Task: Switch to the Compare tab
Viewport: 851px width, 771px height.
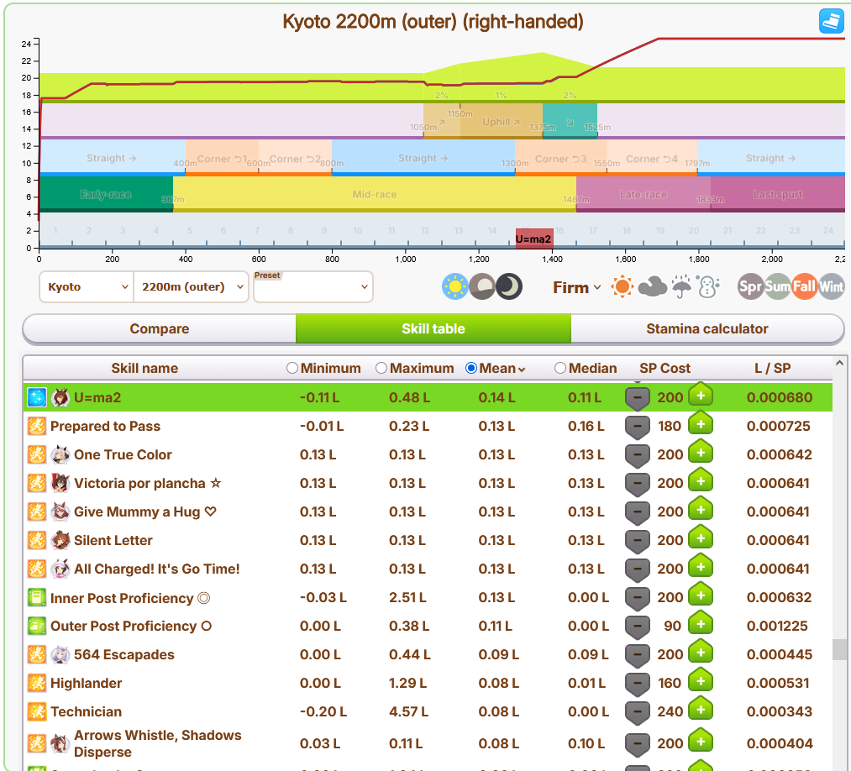Action: pyautogui.click(x=160, y=328)
